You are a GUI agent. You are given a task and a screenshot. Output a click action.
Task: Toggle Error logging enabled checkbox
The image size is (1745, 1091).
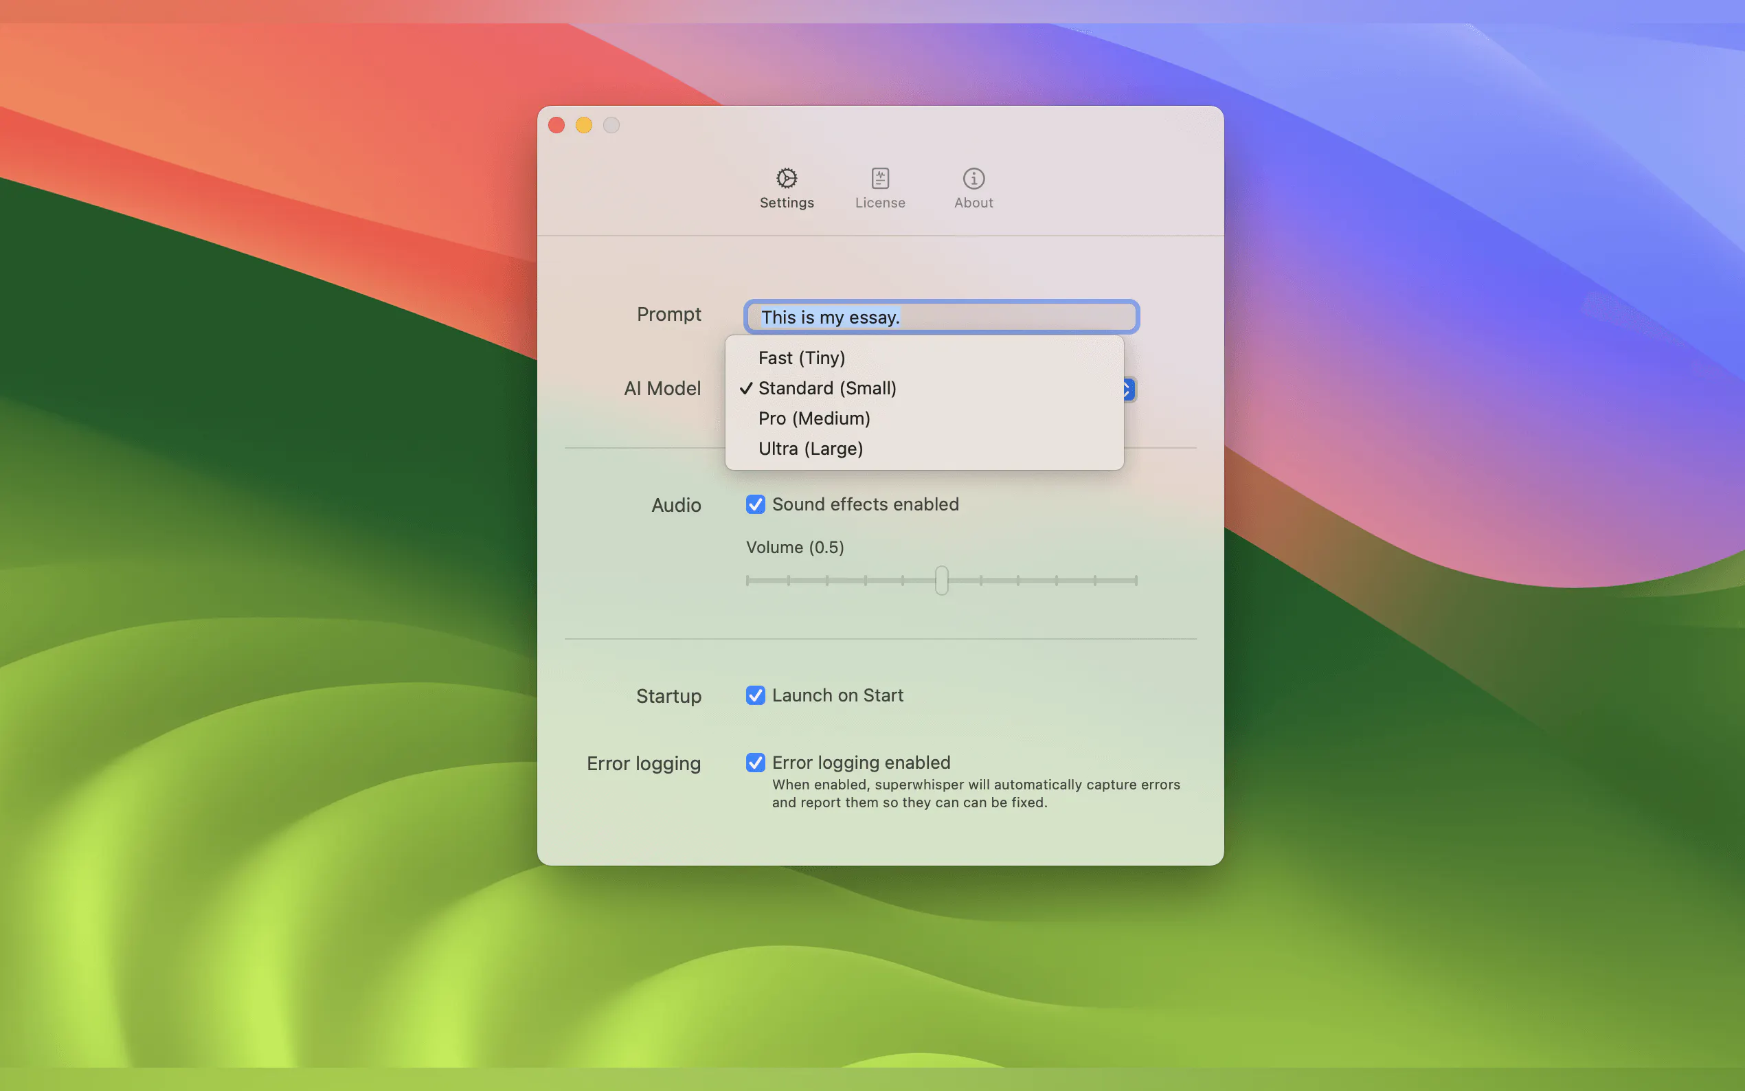(755, 763)
